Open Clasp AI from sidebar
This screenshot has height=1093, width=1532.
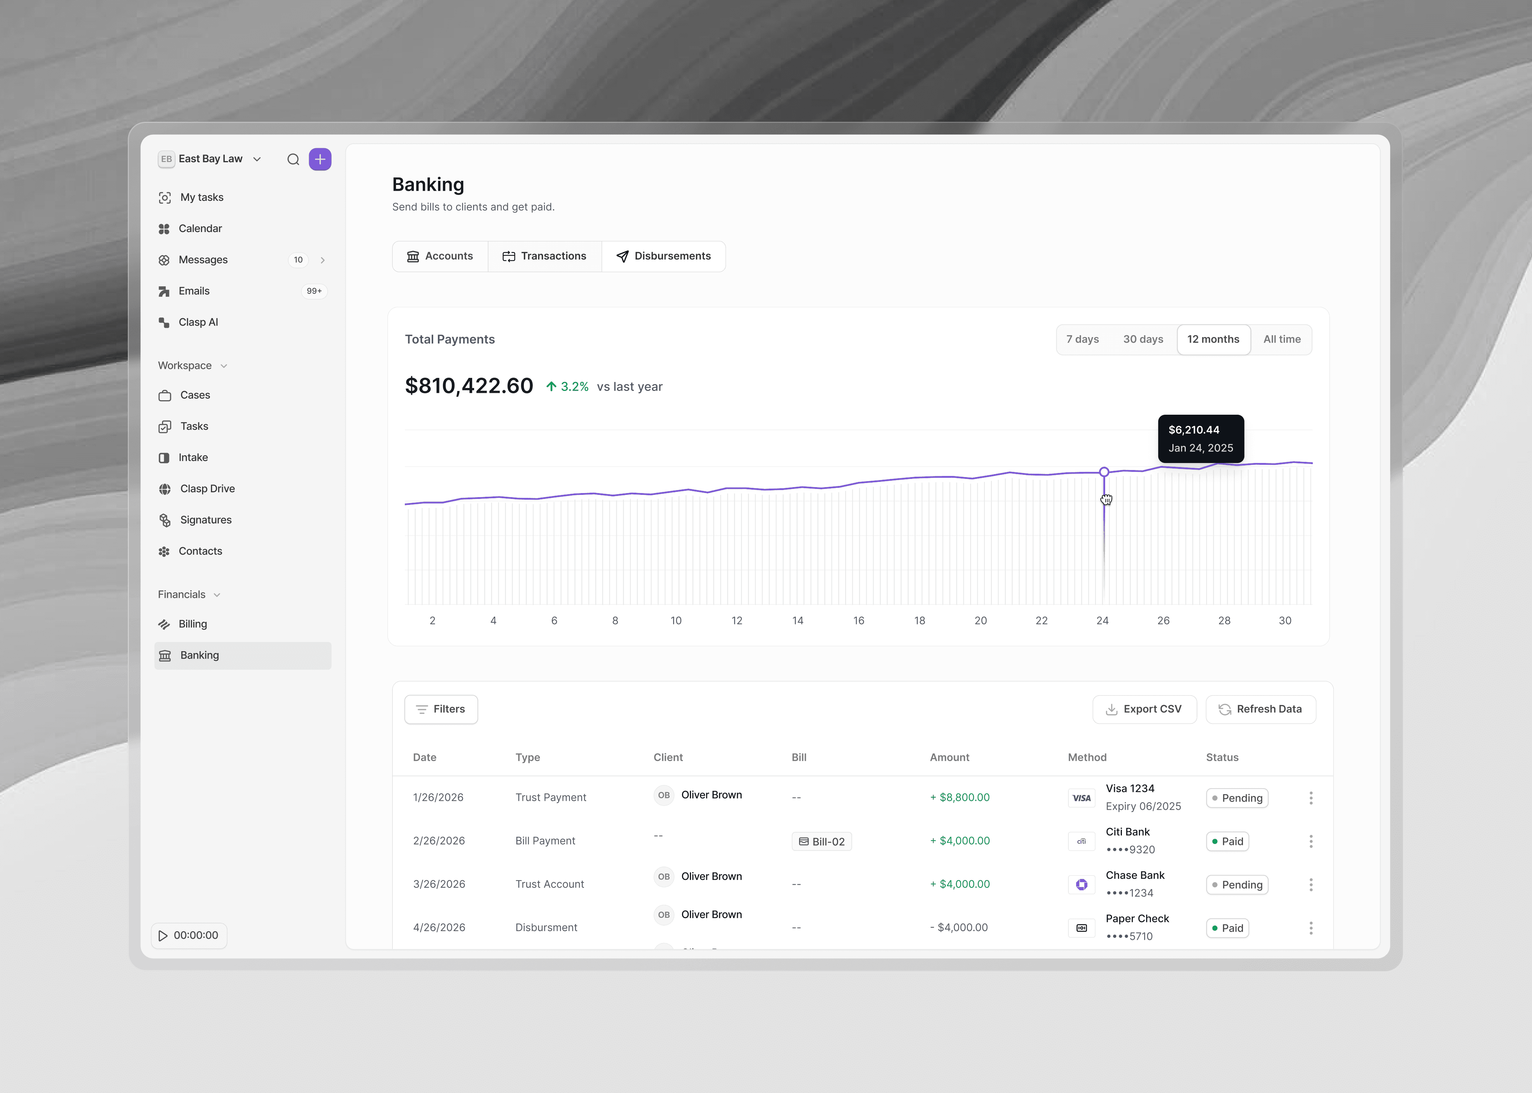tap(198, 322)
